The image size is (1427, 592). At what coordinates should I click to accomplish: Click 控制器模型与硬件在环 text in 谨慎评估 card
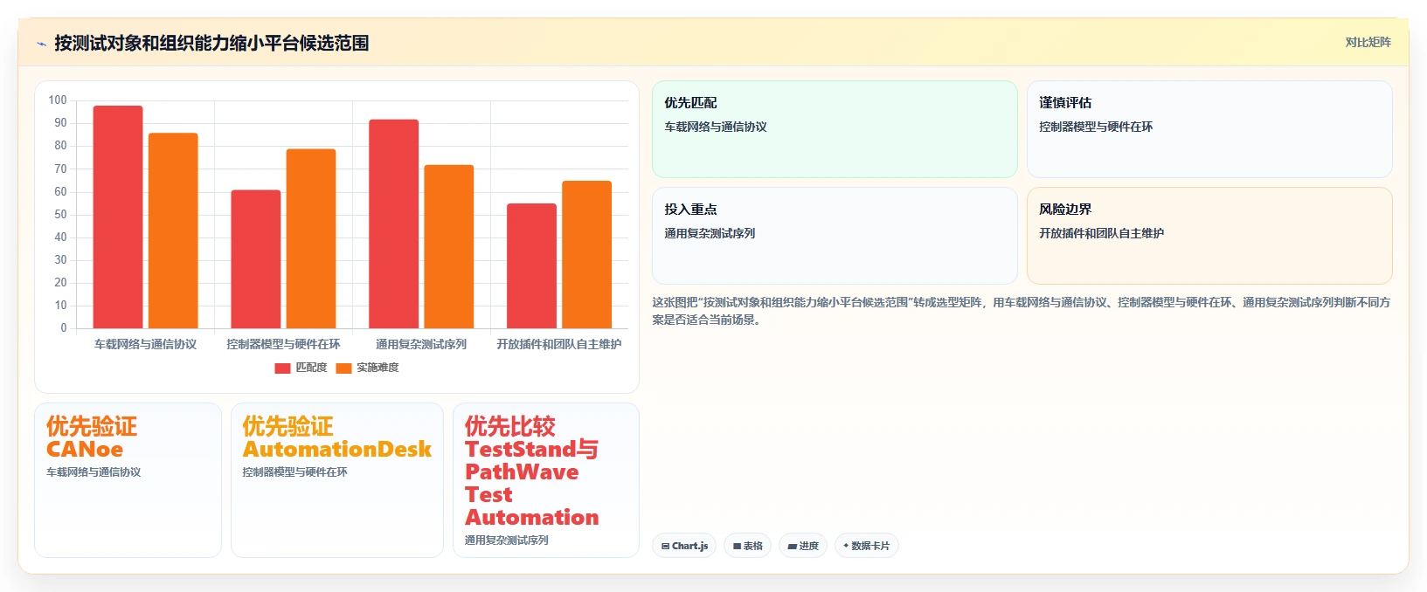[x=1096, y=127]
